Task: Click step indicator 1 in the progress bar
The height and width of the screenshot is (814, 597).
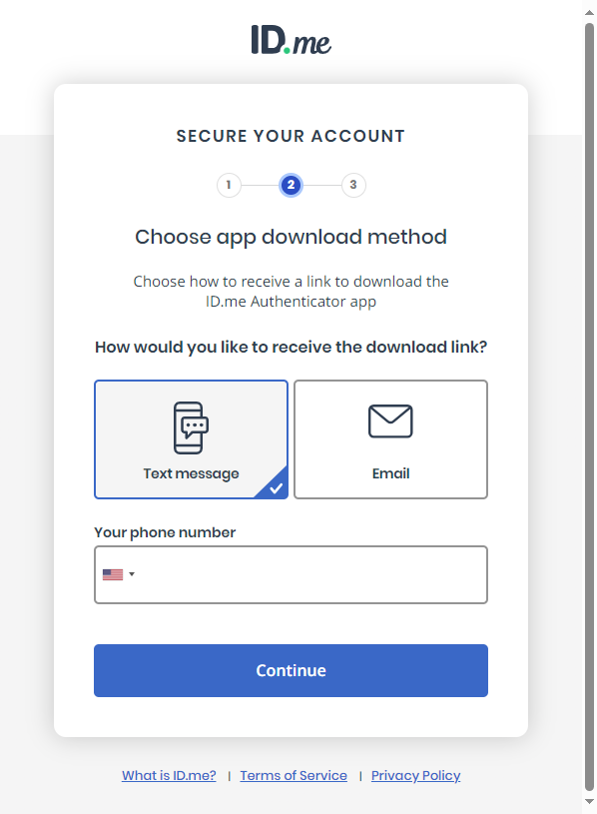Action: [x=229, y=185]
